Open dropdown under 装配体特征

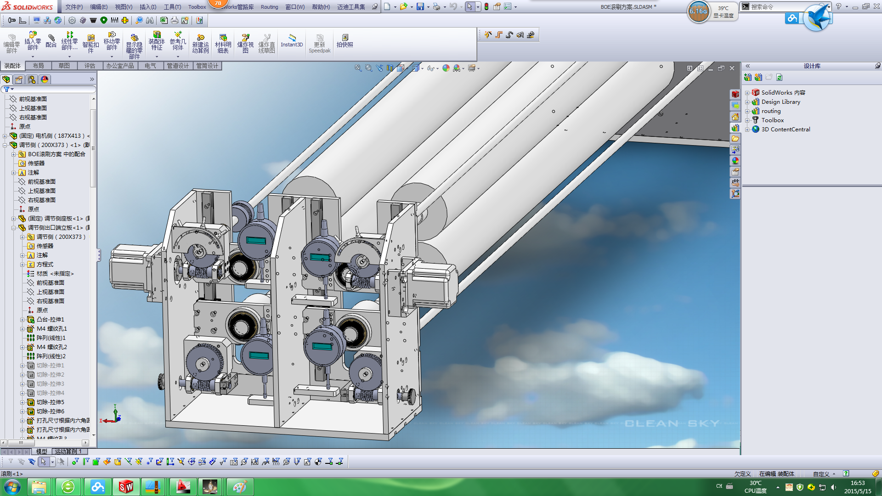click(x=157, y=57)
